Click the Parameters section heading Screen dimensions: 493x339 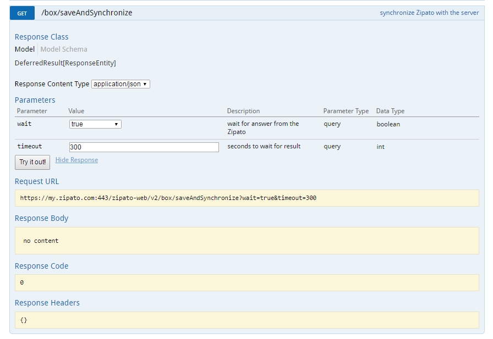point(35,100)
